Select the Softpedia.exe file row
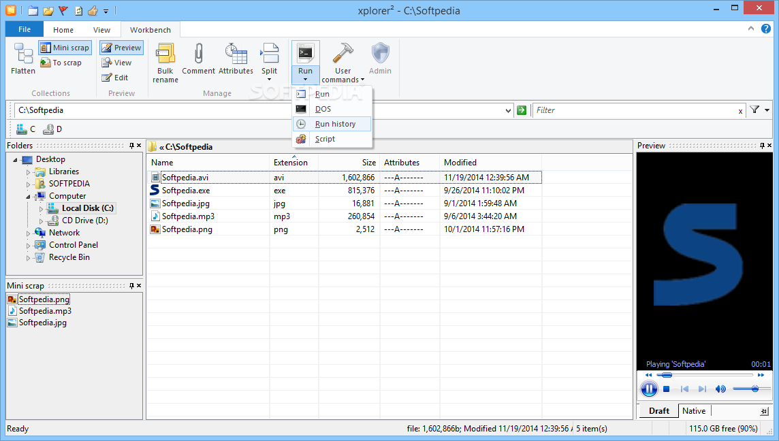779x441 pixels. tap(345, 190)
